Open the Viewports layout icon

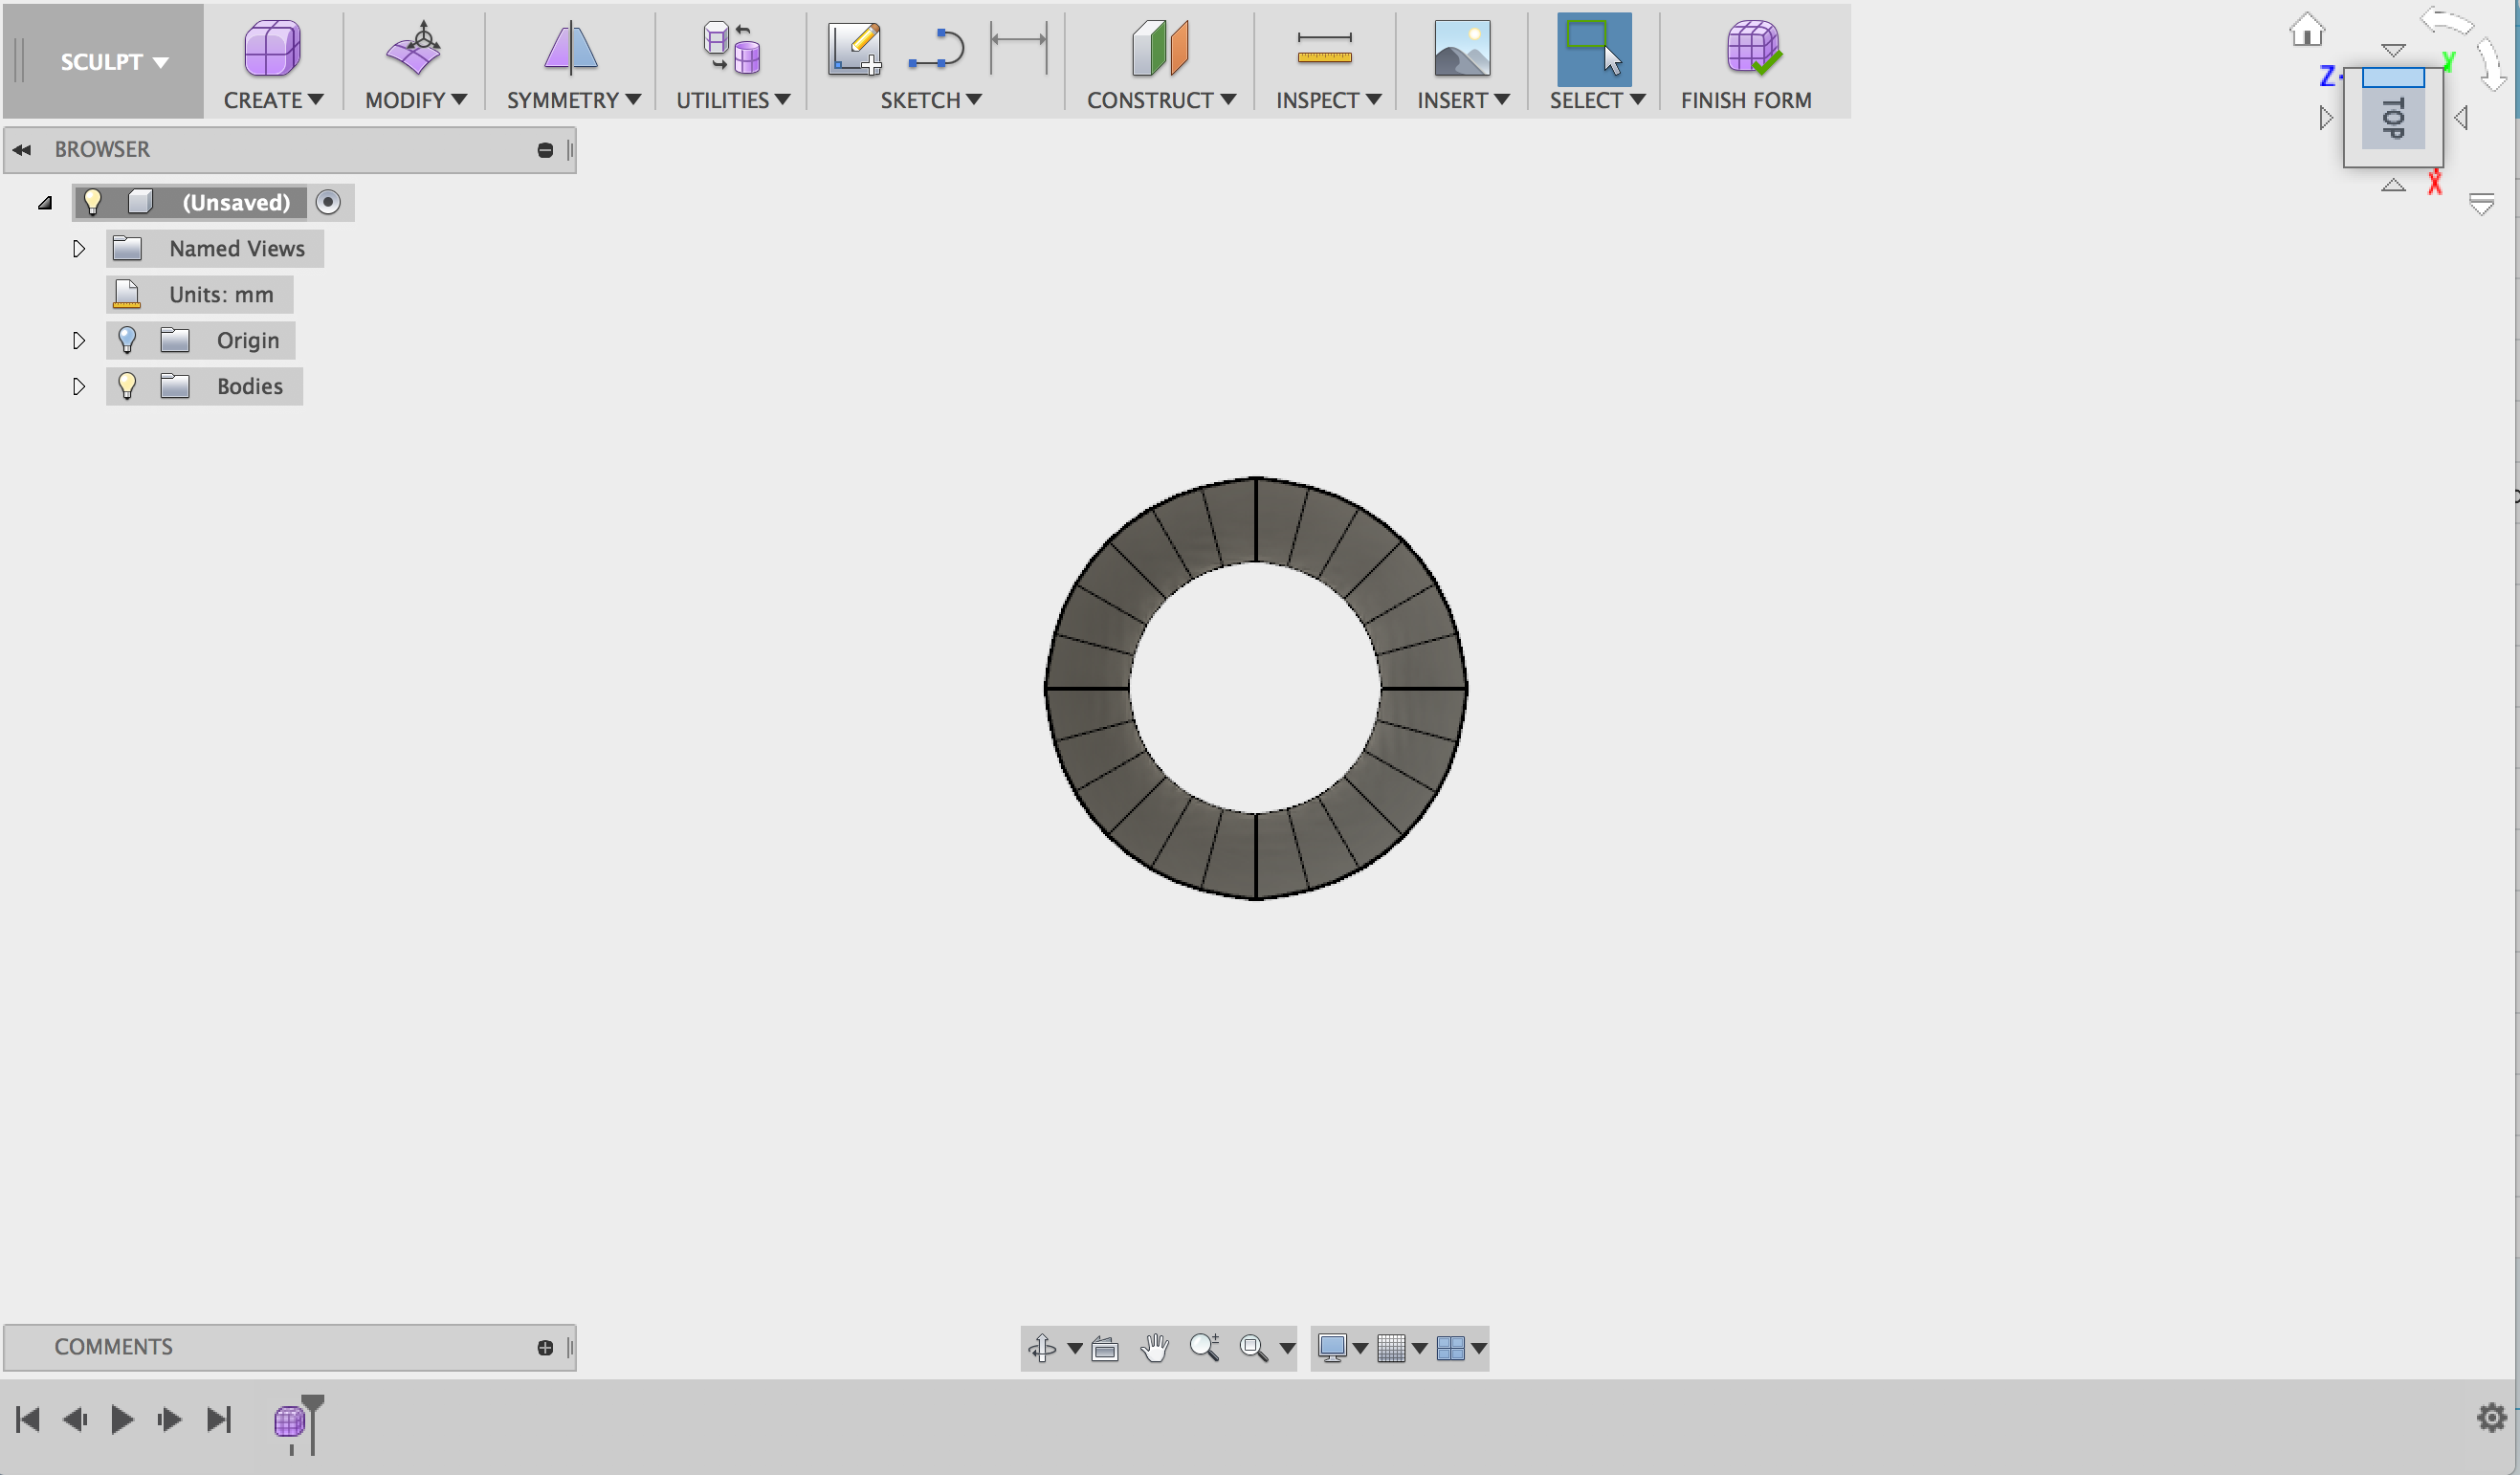click(x=1450, y=1348)
